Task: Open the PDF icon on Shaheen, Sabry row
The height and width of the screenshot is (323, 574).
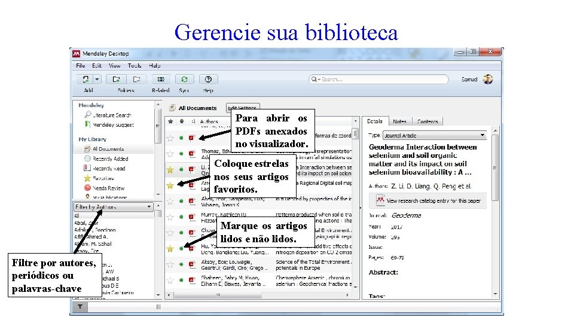Action: point(192,280)
